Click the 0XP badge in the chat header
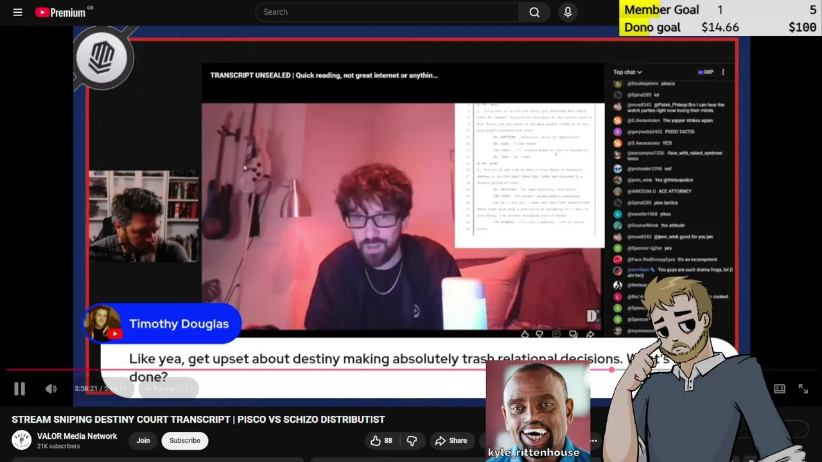 click(706, 72)
